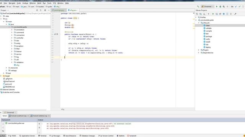Open the Build menu
Image resolution: width=245 pixels, height=137 pixels.
point(39,3)
